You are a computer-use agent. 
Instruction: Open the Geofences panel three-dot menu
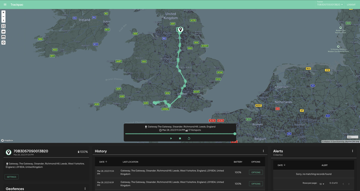(85, 189)
